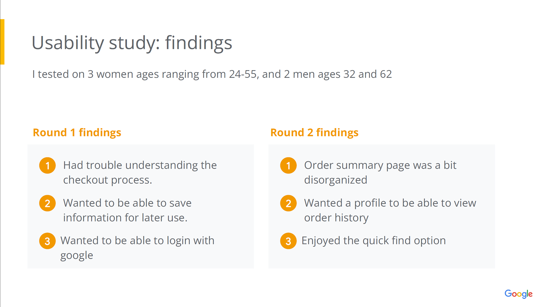The height and width of the screenshot is (307, 548).
Task: Click the yellow accent bar beside title
Action: [x=2, y=42]
